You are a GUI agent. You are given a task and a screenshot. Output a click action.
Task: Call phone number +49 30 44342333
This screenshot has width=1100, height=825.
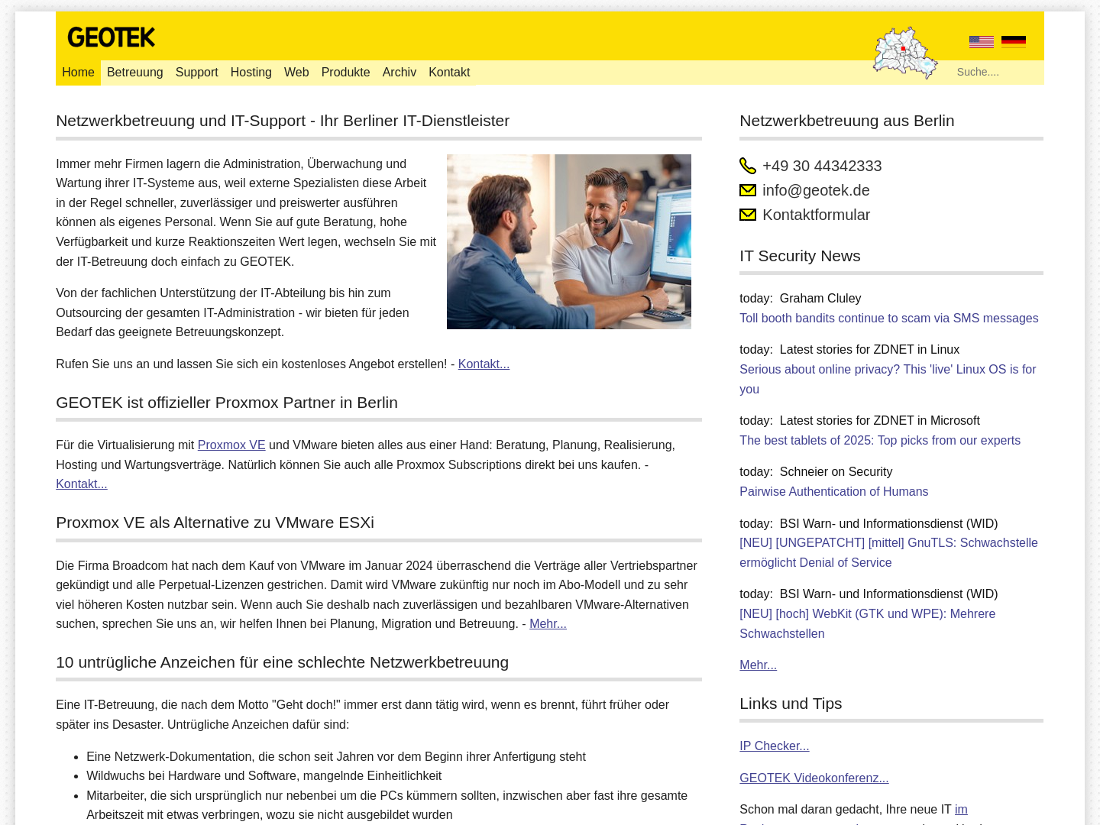(822, 166)
